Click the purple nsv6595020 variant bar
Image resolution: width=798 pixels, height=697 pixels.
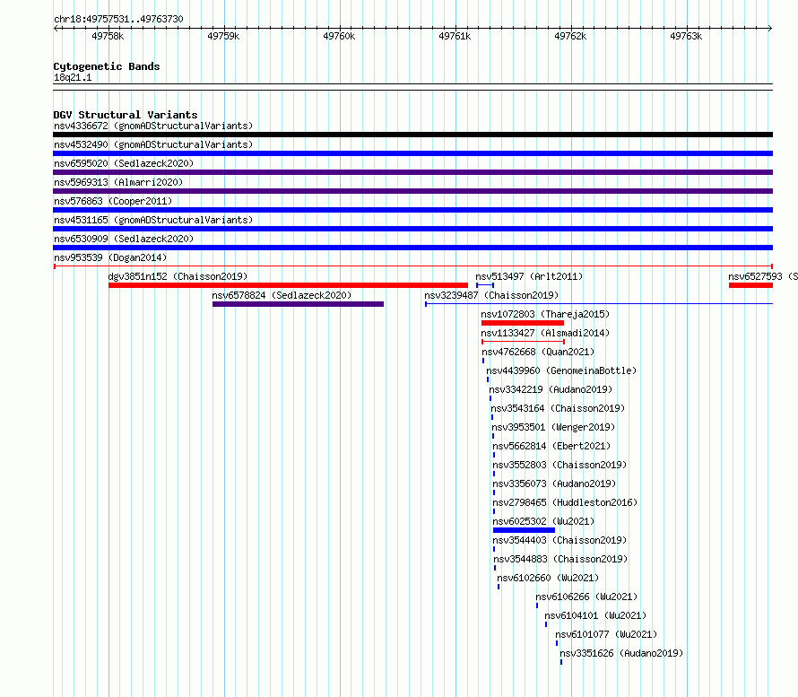412,172
